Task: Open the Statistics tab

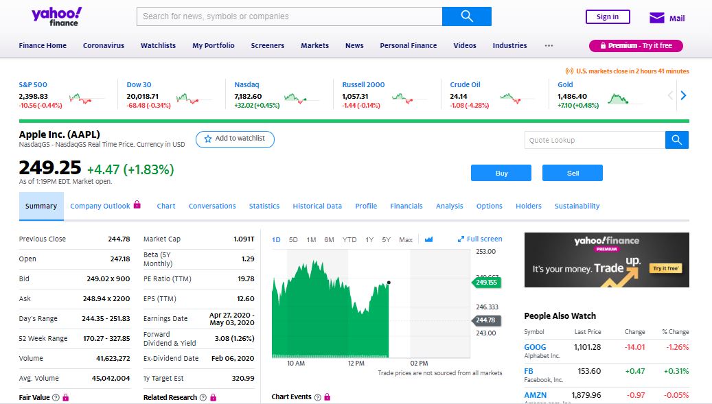Action: coord(264,206)
